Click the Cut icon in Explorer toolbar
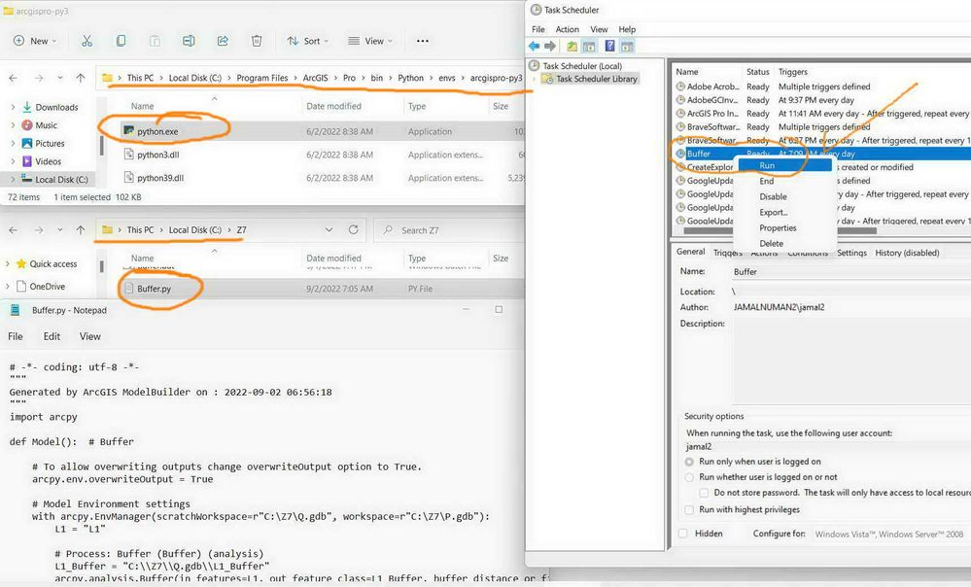 pyautogui.click(x=87, y=41)
